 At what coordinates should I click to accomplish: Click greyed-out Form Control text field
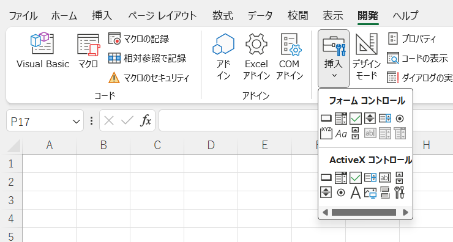tap(370, 133)
